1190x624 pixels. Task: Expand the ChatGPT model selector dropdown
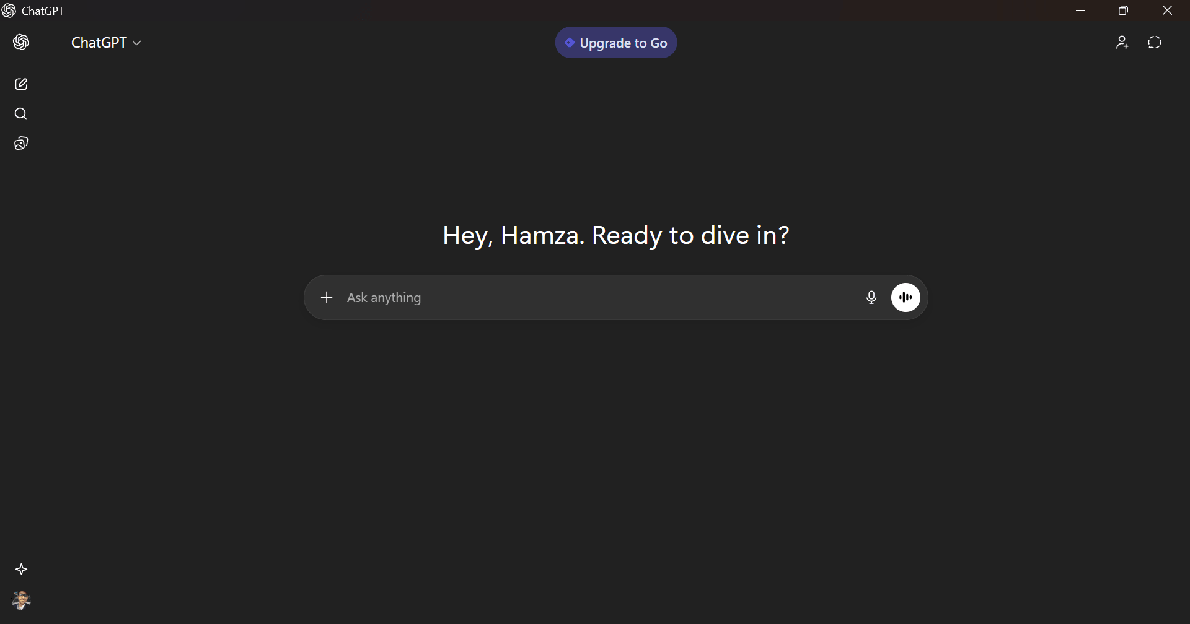(106, 43)
